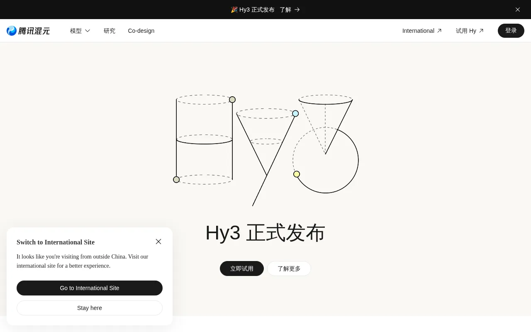
Task: Go to Co-design page
Action: tap(141, 31)
